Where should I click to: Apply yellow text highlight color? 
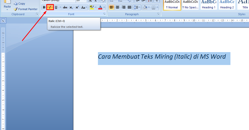[x=92, y=7]
